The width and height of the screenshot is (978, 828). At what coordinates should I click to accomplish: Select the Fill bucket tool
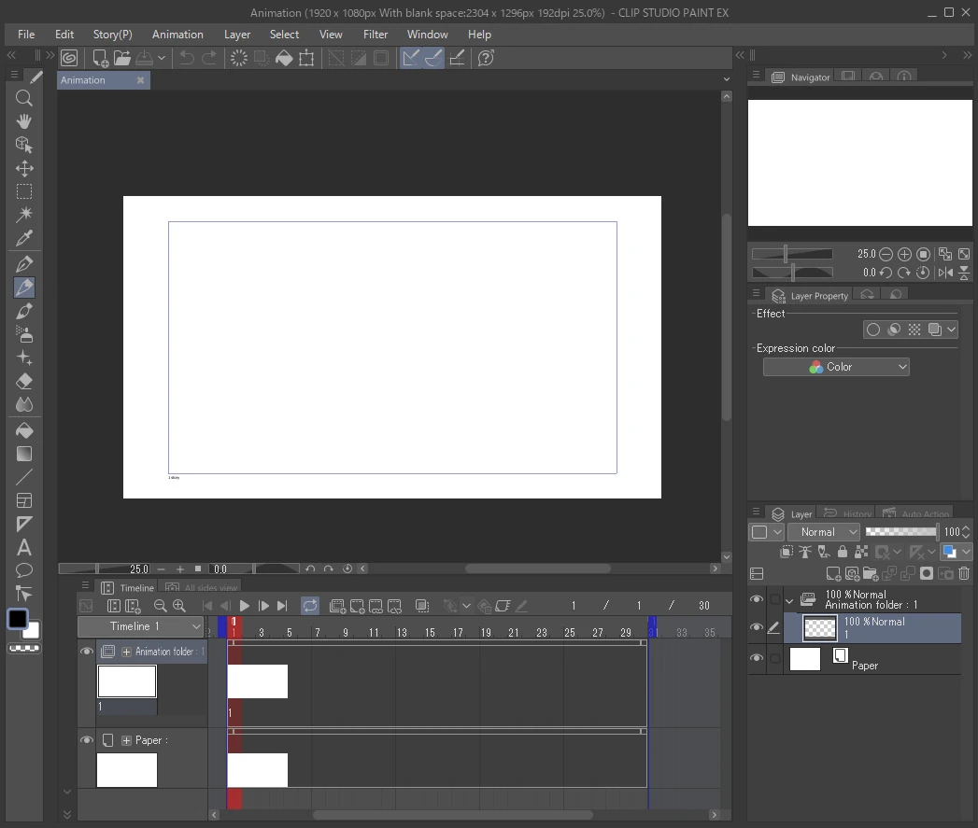coord(24,430)
